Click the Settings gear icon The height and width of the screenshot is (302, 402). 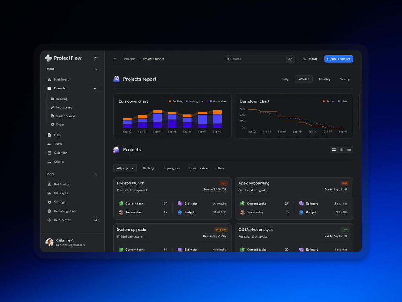pyautogui.click(x=49, y=202)
